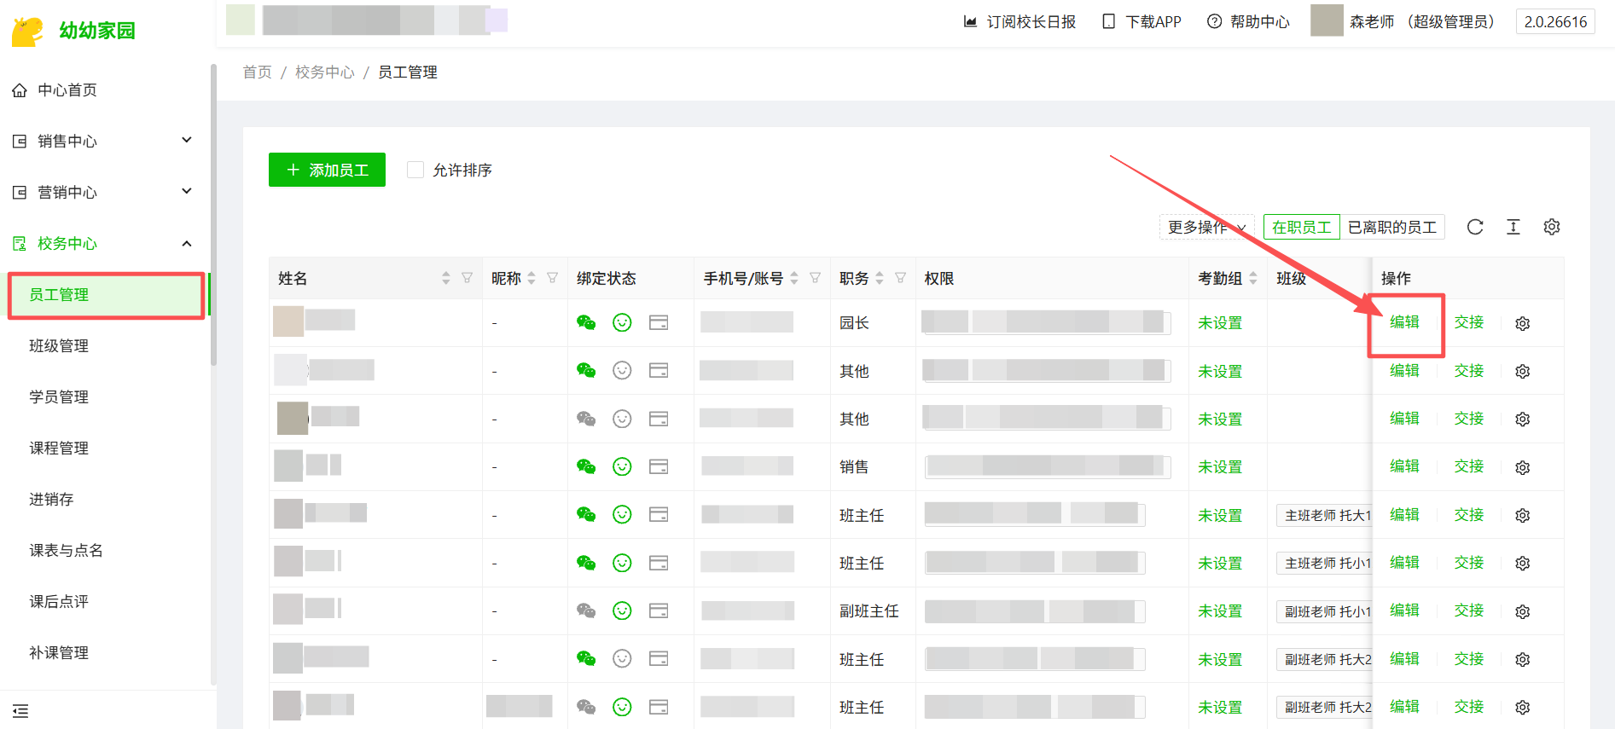Collapse sidebar using bottom menu icon
The height and width of the screenshot is (729, 1615).
[x=20, y=710]
